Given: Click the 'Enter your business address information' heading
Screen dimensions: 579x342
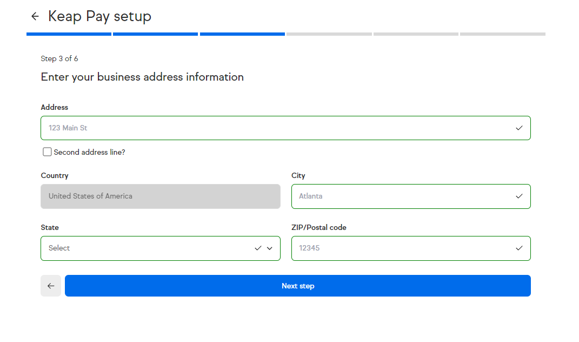Looking at the screenshot, I should tap(142, 77).
